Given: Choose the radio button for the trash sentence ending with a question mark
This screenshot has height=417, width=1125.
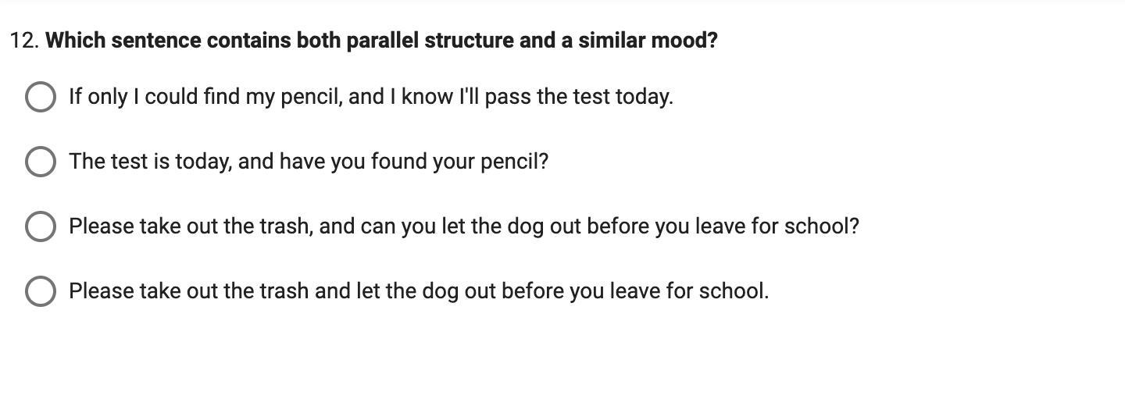Looking at the screenshot, I should (x=41, y=226).
